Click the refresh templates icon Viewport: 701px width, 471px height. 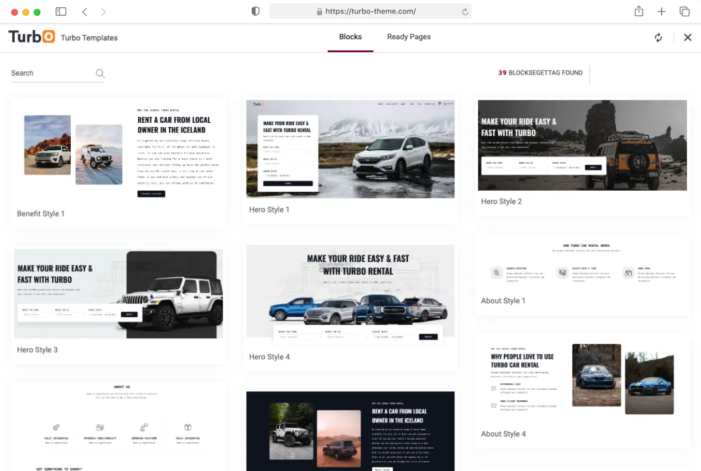click(x=658, y=38)
